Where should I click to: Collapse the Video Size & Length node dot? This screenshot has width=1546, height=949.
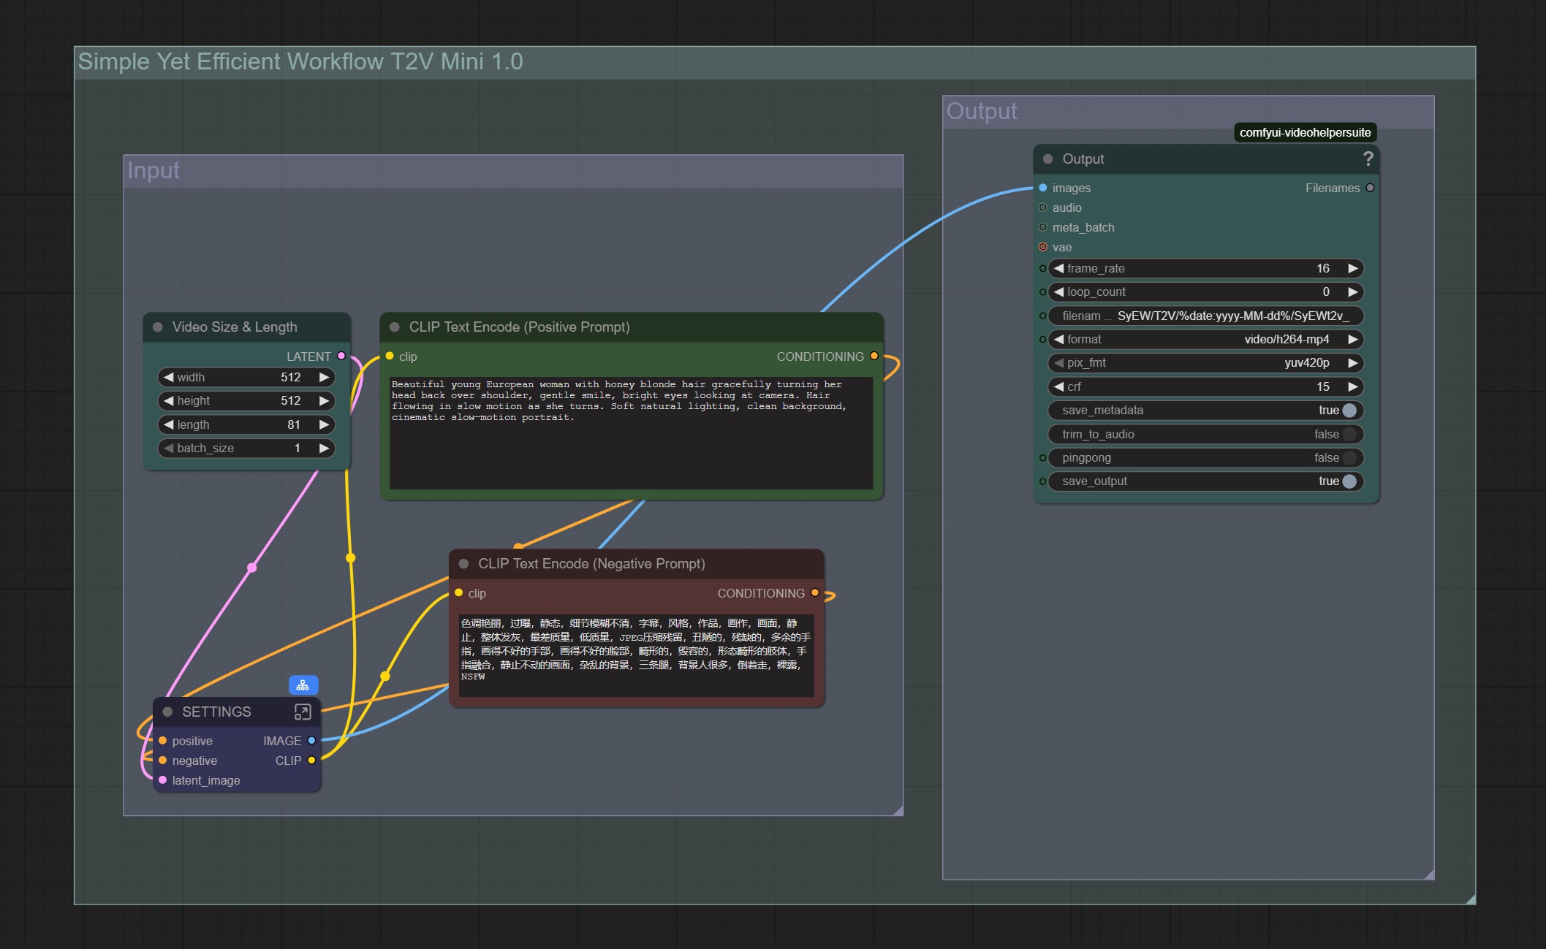[x=158, y=327]
